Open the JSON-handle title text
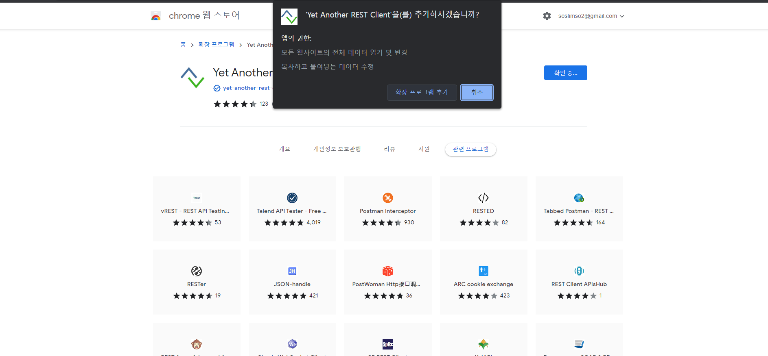This screenshot has width=768, height=356. (292, 284)
